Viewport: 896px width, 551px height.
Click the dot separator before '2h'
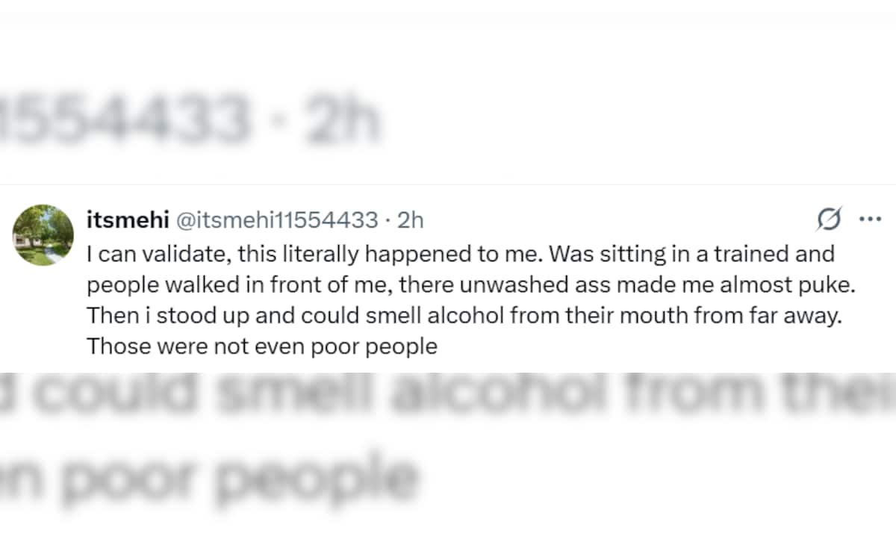tap(388, 220)
